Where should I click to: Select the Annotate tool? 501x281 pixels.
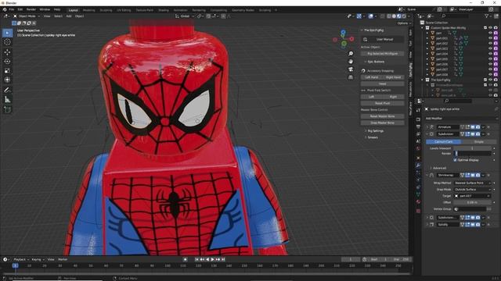[7, 91]
